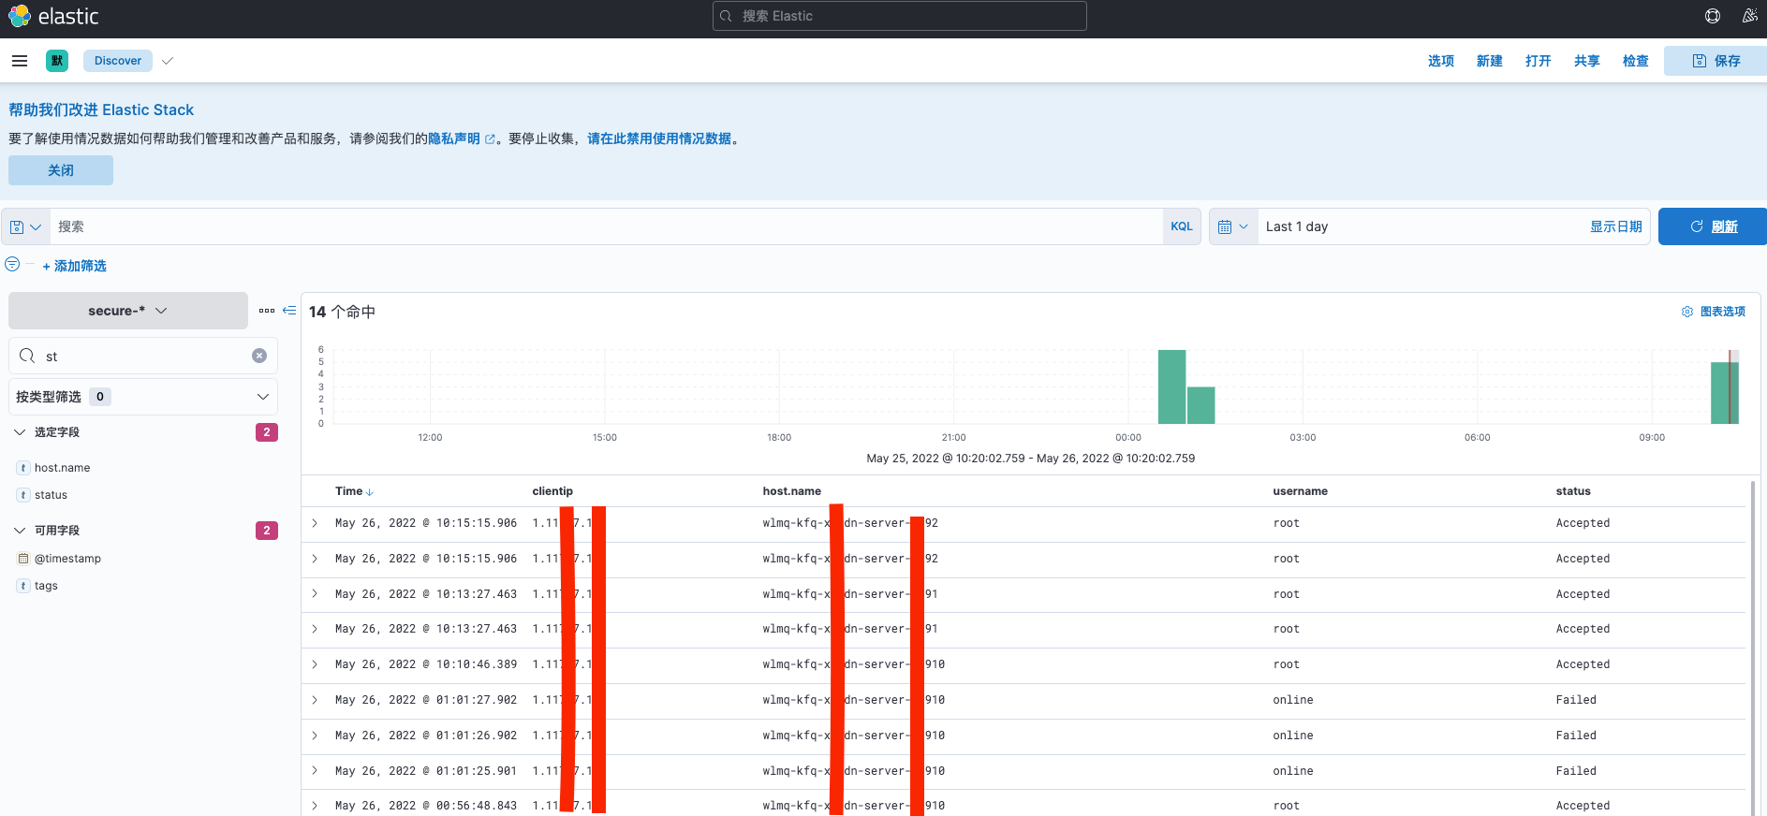Click the status column header

click(1573, 491)
